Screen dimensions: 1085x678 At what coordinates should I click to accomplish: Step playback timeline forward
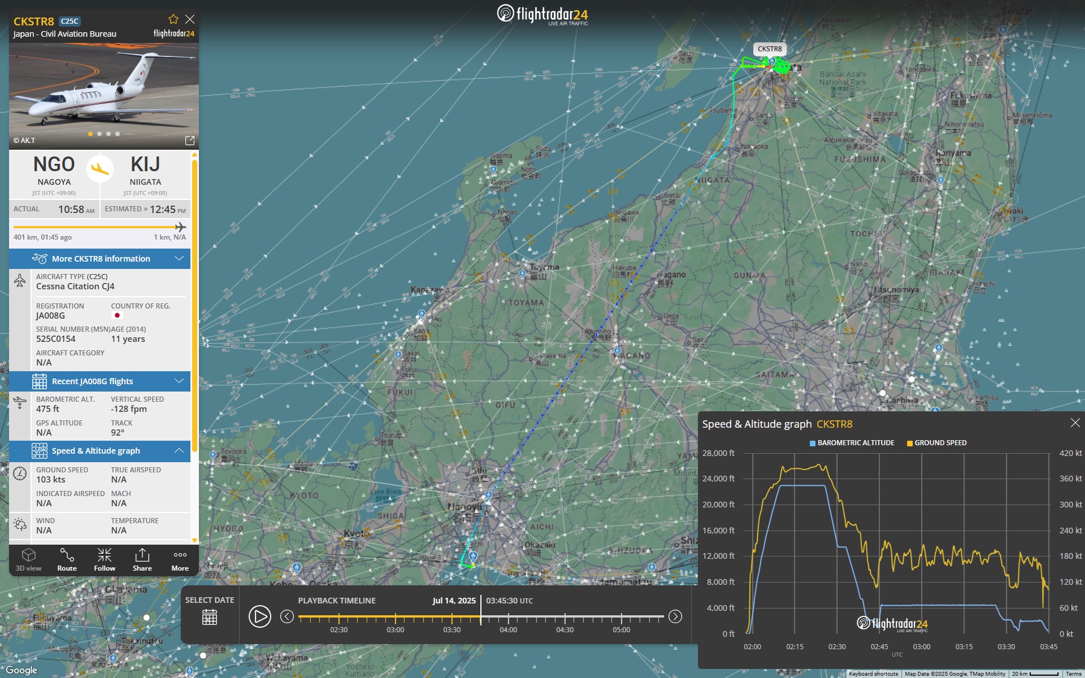675,616
